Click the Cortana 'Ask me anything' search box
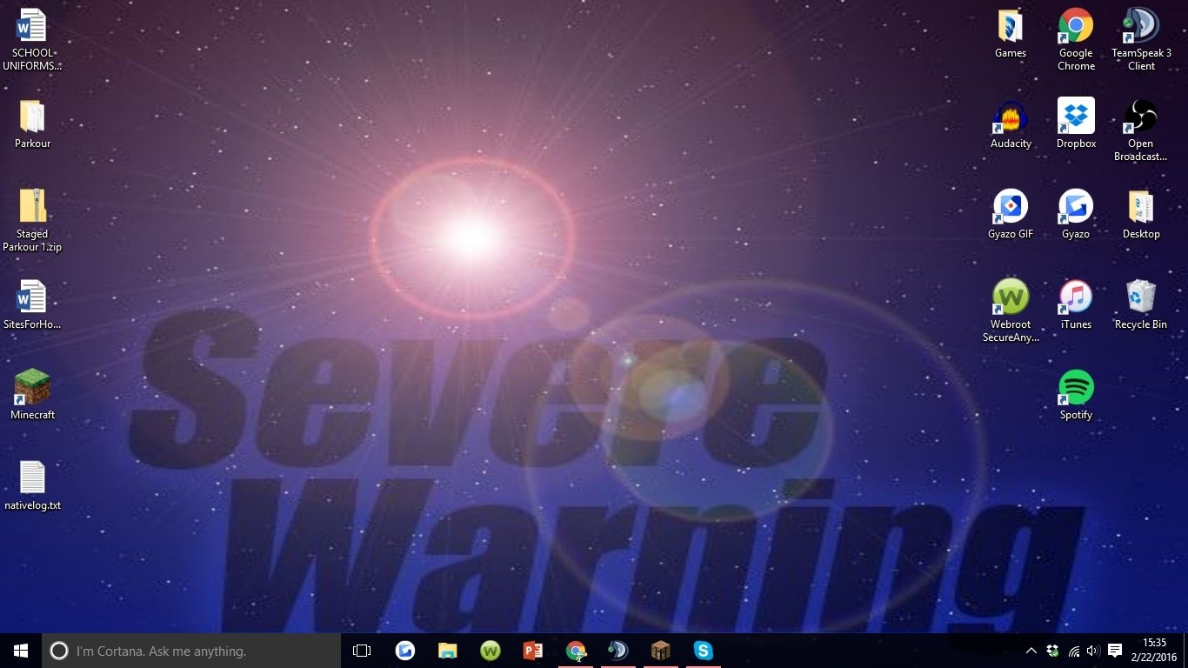Image resolution: width=1188 pixels, height=668 pixels. tap(191, 651)
